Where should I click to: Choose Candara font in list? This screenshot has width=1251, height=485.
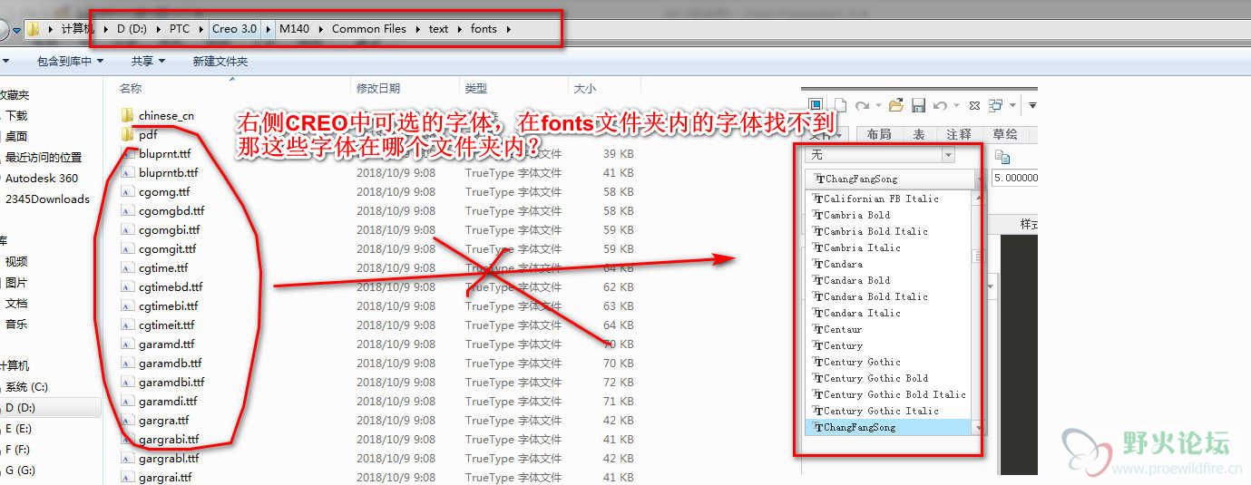(x=888, y=264)
